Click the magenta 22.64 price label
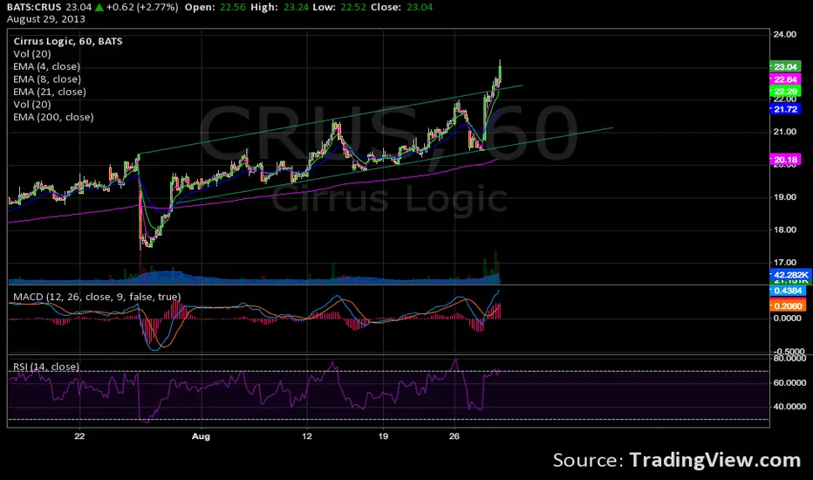 click(x=785, y=79)
